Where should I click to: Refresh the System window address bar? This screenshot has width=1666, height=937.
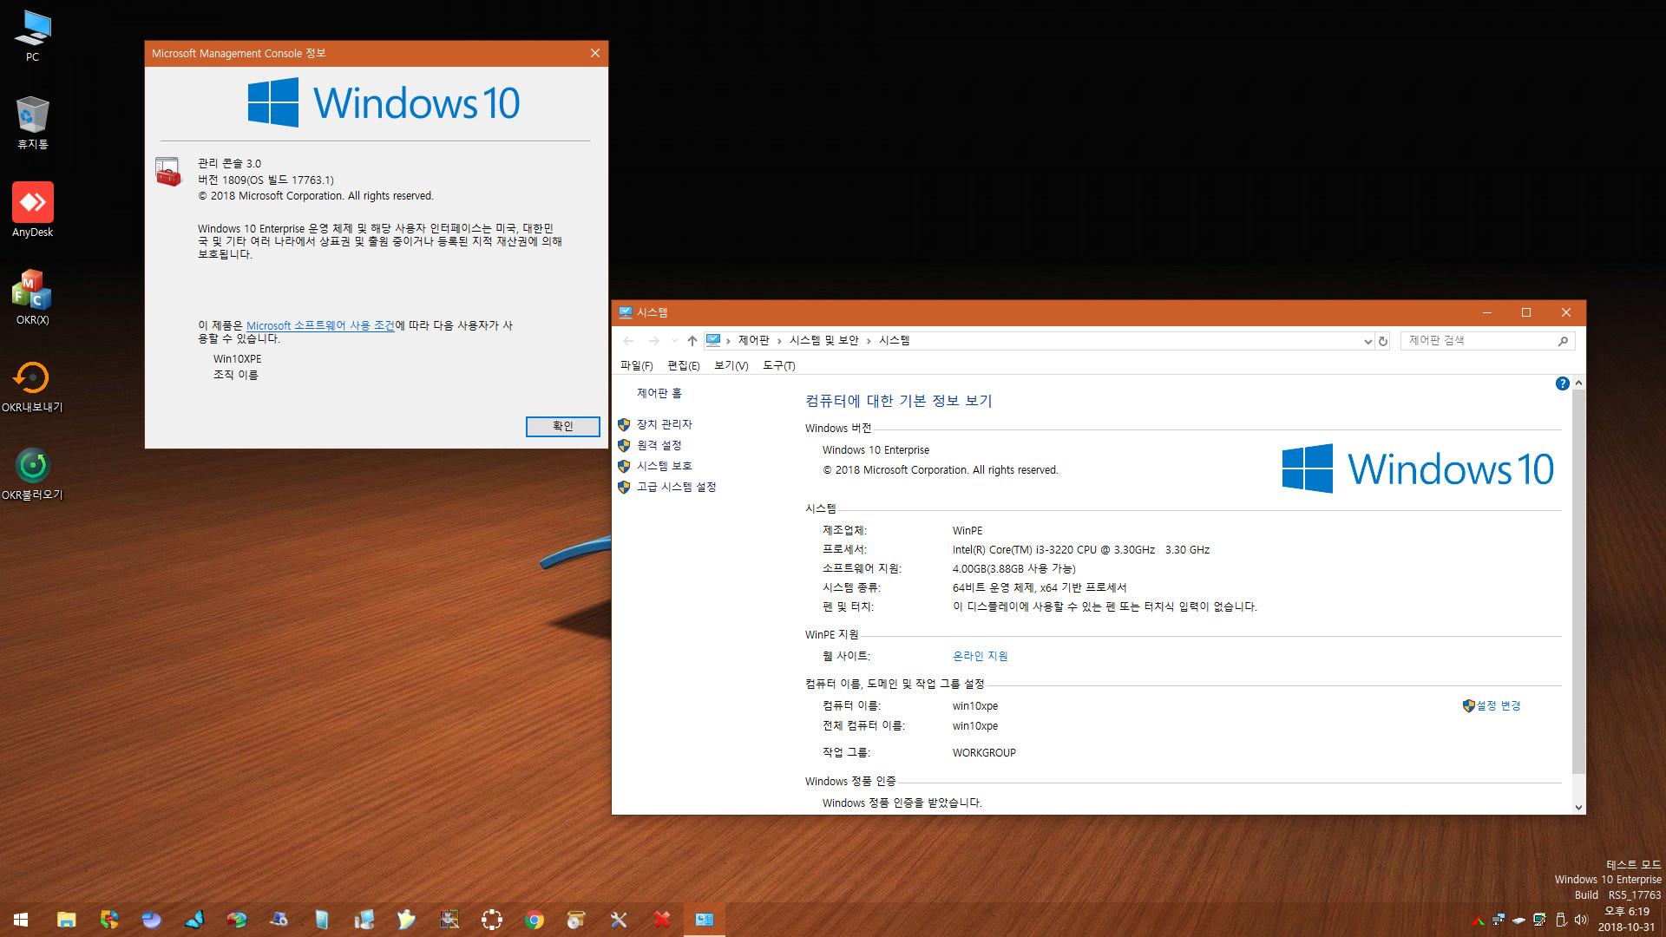[1383, 341]
